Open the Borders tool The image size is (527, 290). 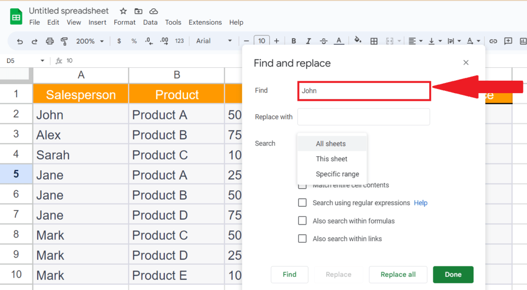coord(374,41)
